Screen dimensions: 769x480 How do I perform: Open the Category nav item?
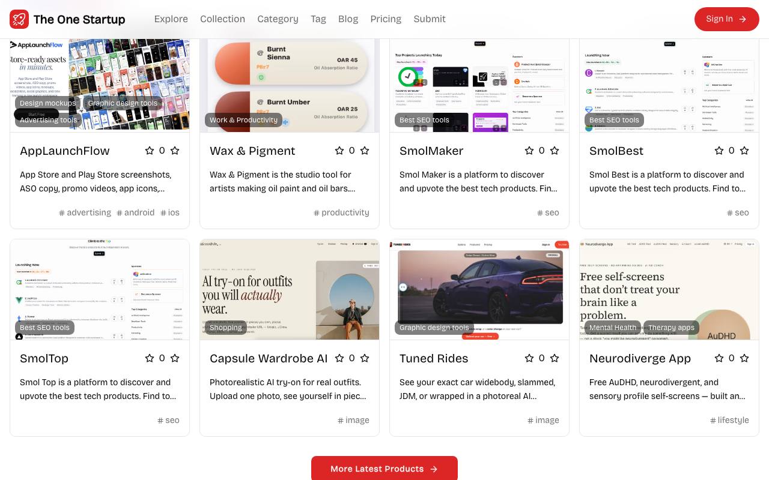(x=278, y=19)
